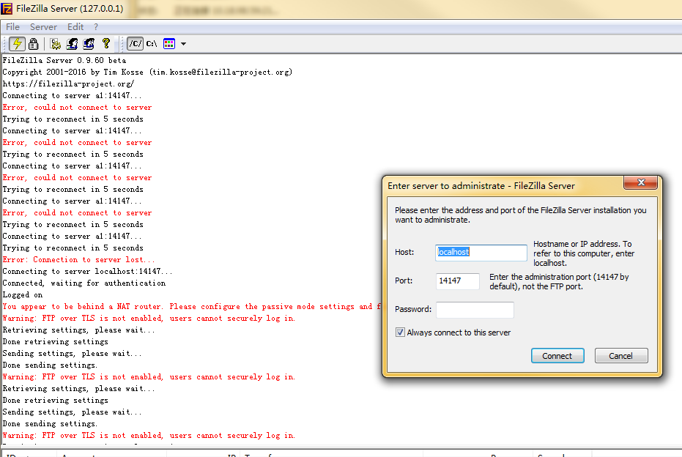Select the /C/ path display toggle
Viewport: 682px width, 457px height.
(x=136, y=43)
